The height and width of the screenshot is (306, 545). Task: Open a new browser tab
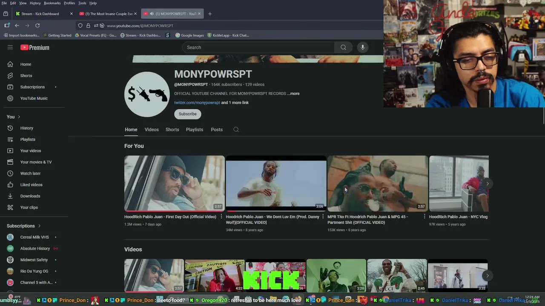[x=209, y=14]
